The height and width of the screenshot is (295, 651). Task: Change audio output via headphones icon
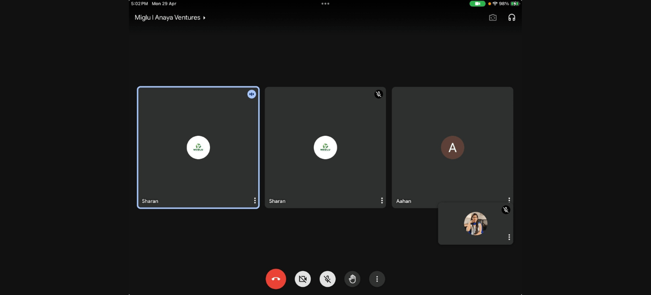[x=512, y=17]
